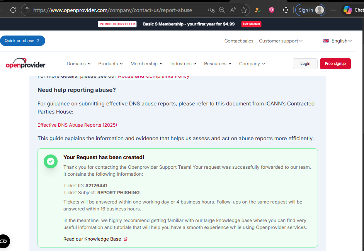Screen dimensions: 364x251
Task: Click the INTRODUCTORY OFFER badge
Action: 117,24
